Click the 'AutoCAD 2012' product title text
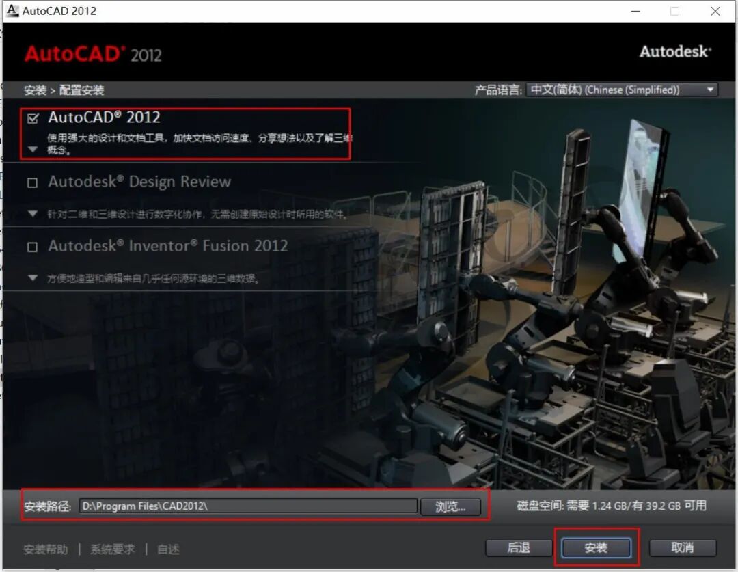738x572 pixels. (x=104, y=118)
